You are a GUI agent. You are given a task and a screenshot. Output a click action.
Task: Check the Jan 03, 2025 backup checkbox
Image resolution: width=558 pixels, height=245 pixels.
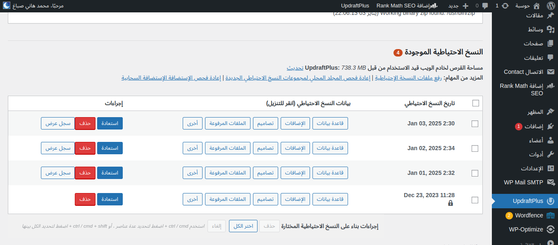tap(475, 124)
